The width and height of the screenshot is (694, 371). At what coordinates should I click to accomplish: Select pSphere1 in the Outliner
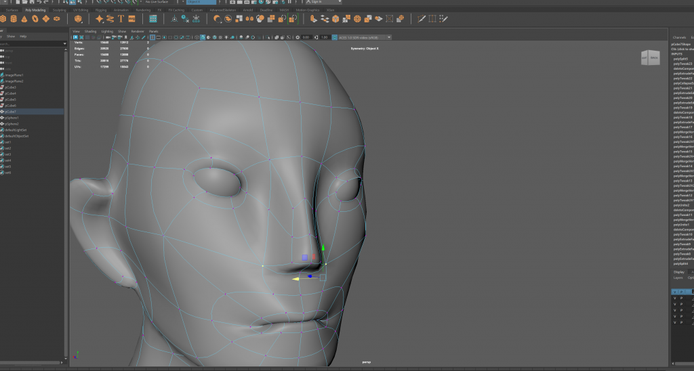coord(12,118)
